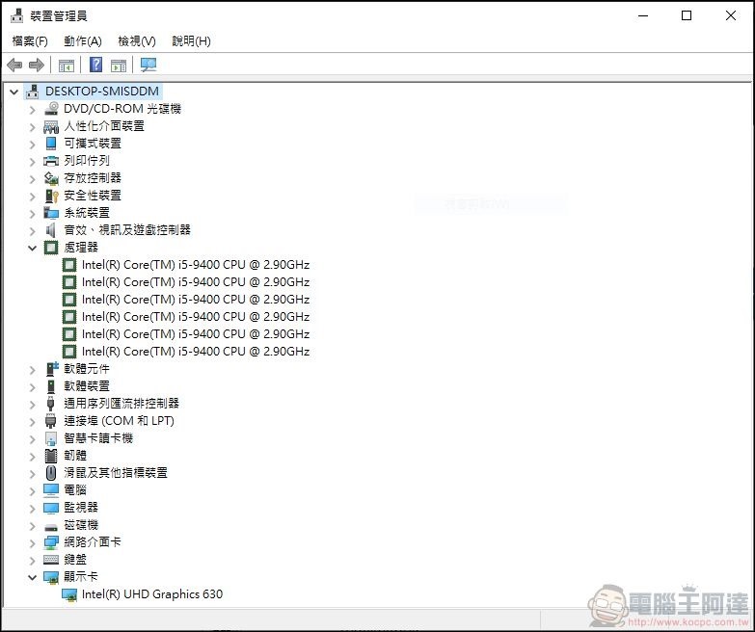Click the show/hide console tree toolbar icon
This screenshot has width=755, height=632.
coord(67,65)
